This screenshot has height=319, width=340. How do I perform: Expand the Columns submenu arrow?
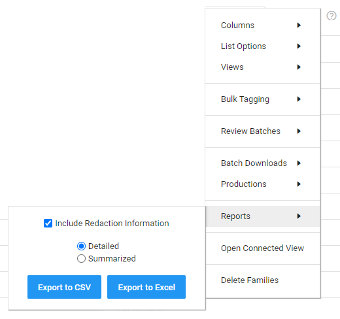(x=299, y=25)
